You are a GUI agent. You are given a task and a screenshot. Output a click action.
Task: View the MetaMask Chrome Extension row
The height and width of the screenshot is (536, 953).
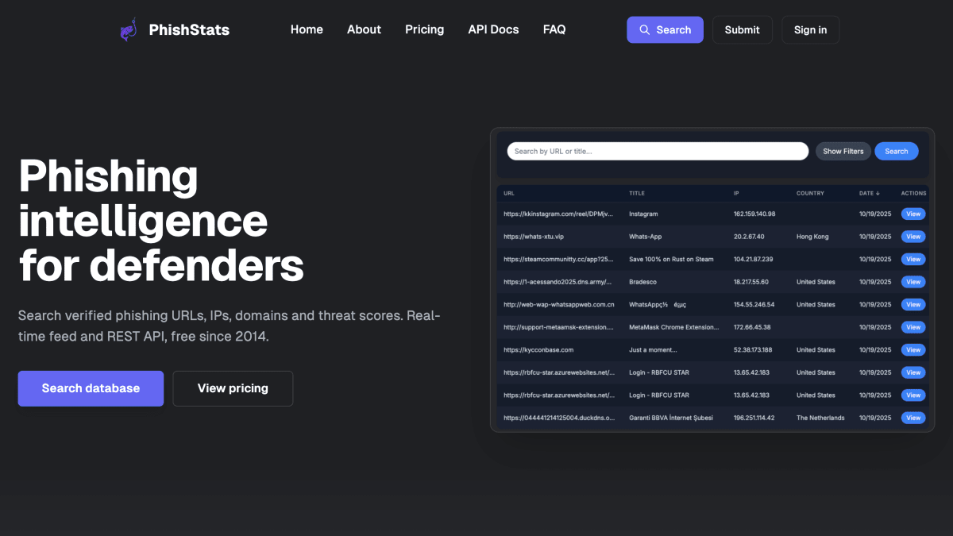click(913, 327)
